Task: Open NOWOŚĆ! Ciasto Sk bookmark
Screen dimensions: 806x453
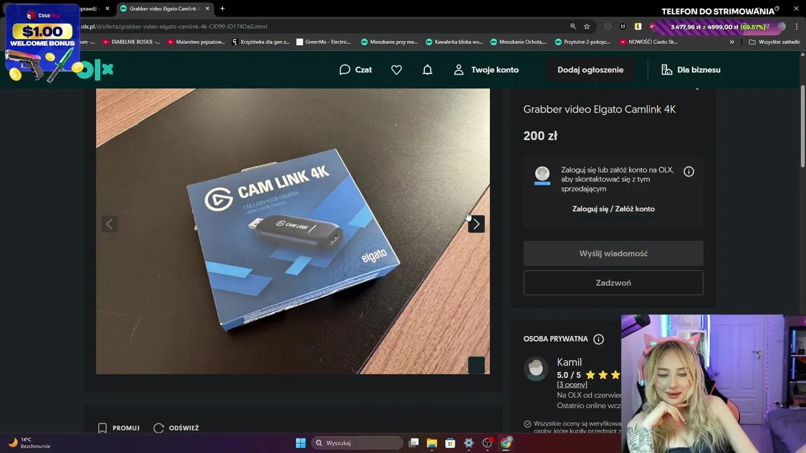Action: coord(649,42)
